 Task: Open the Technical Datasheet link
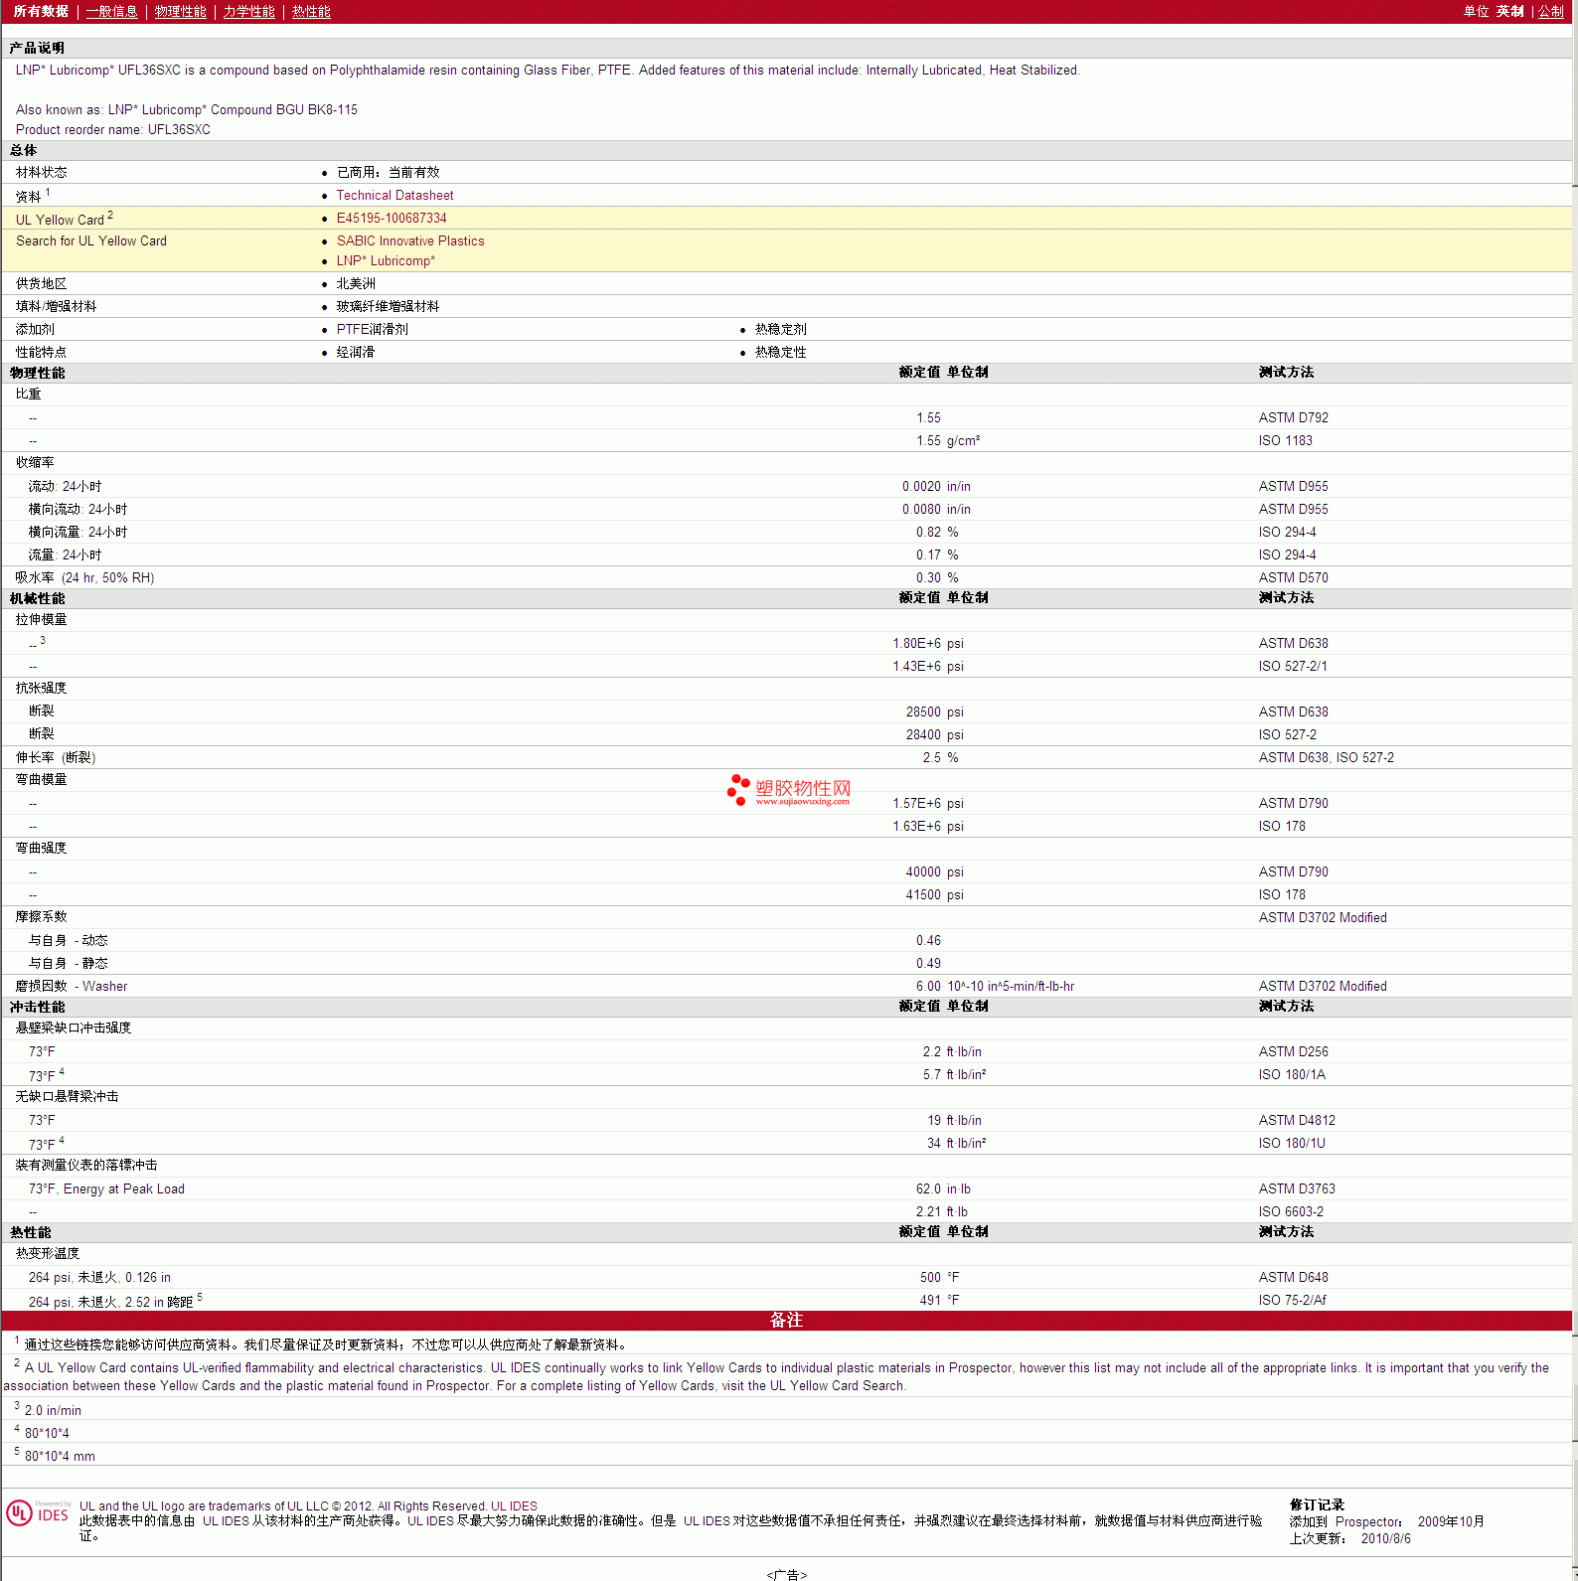[394, 196]
